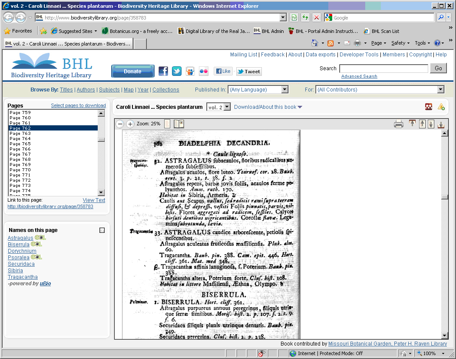
Task: Toggle the Names on this page checkbox
Action: point(102,230)
